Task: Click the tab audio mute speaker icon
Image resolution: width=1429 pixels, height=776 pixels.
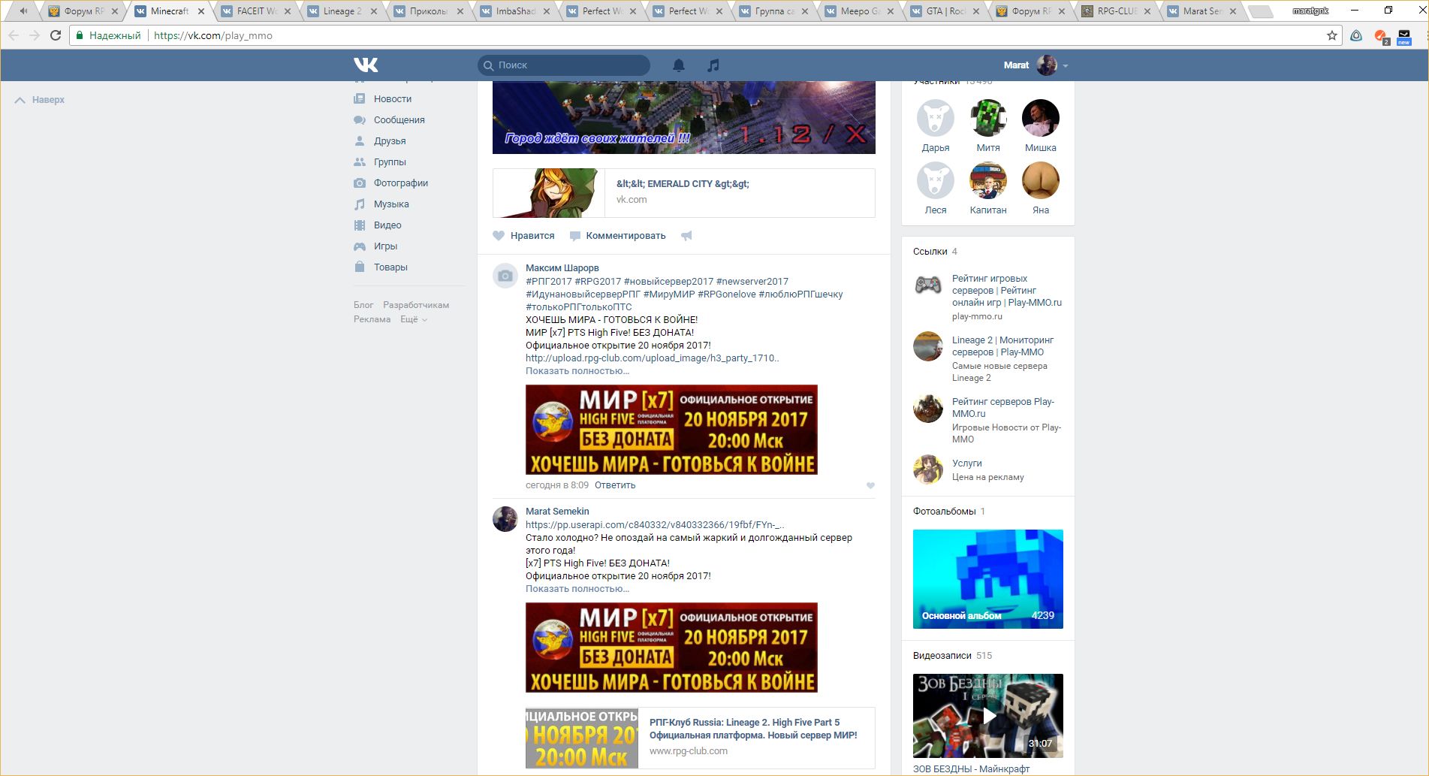Action: pos(23,11)
